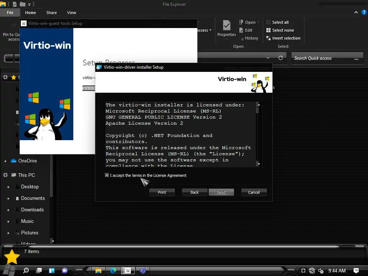Click the license text scrollbar down arrow
Screen dimensions: 368x276
259,164
